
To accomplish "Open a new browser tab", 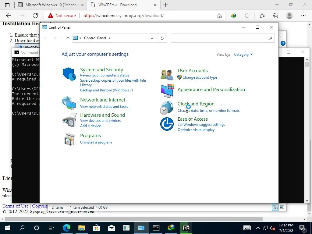I will click(165, 5).
